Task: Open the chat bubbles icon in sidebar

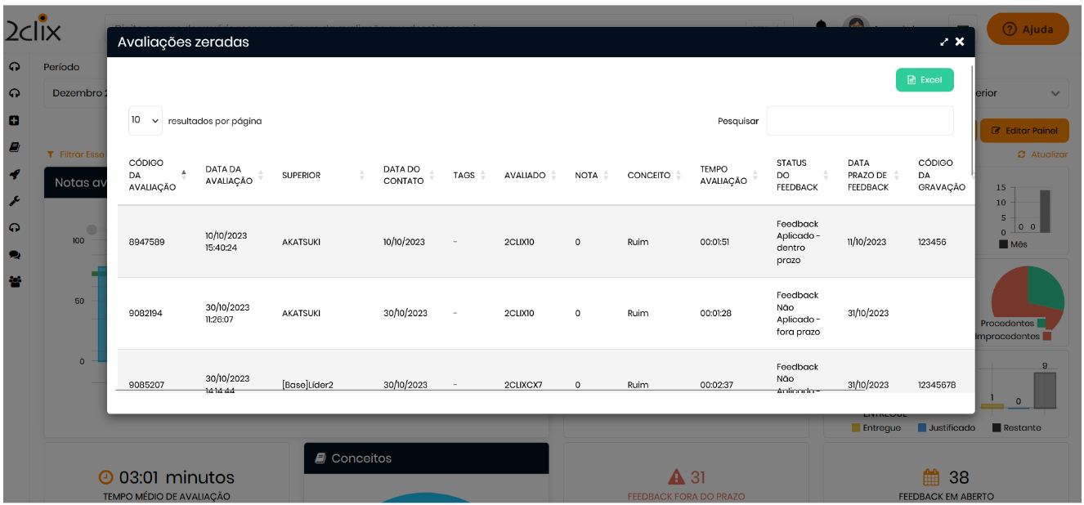Action: [x=14, y=255]
